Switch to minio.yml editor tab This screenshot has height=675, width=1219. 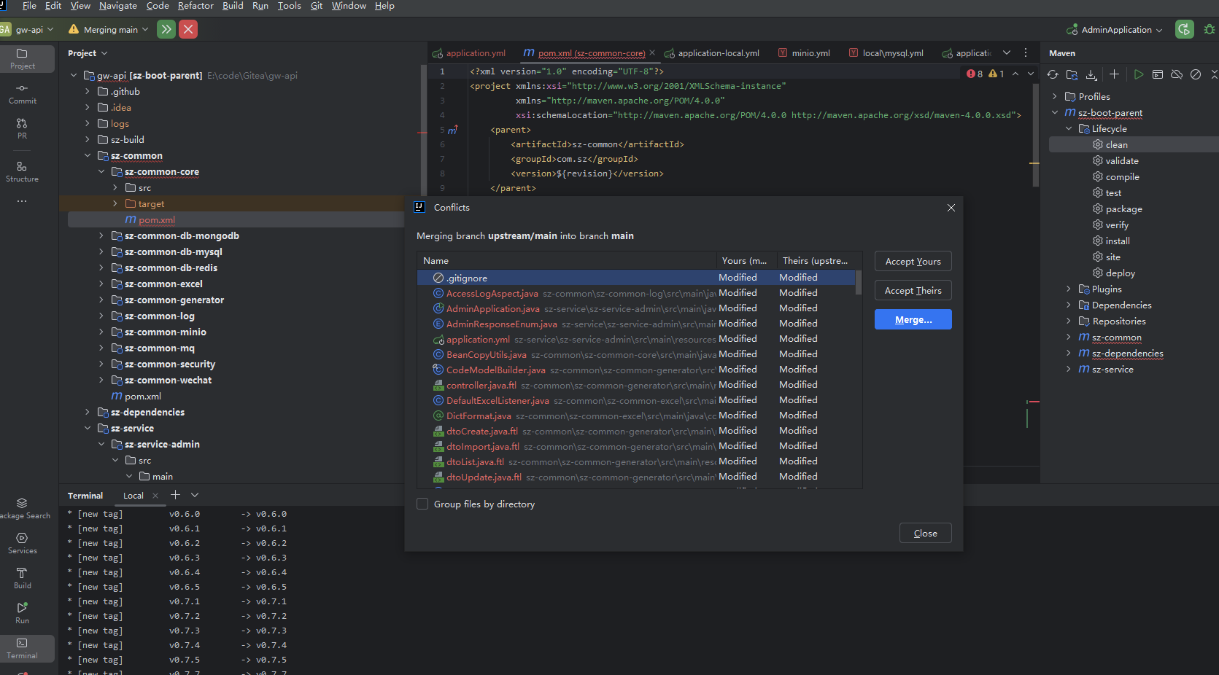(x=804, y=53)
